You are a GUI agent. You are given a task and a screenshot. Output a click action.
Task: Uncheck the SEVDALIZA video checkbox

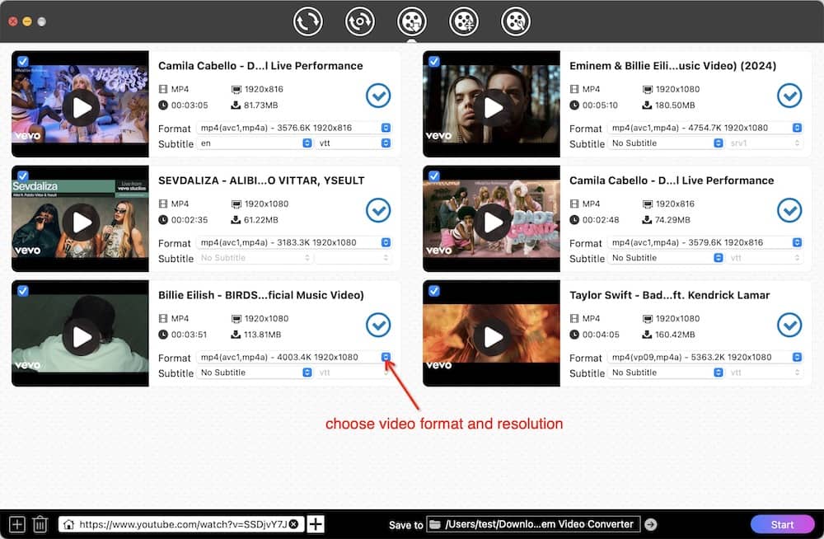[22, 176]
